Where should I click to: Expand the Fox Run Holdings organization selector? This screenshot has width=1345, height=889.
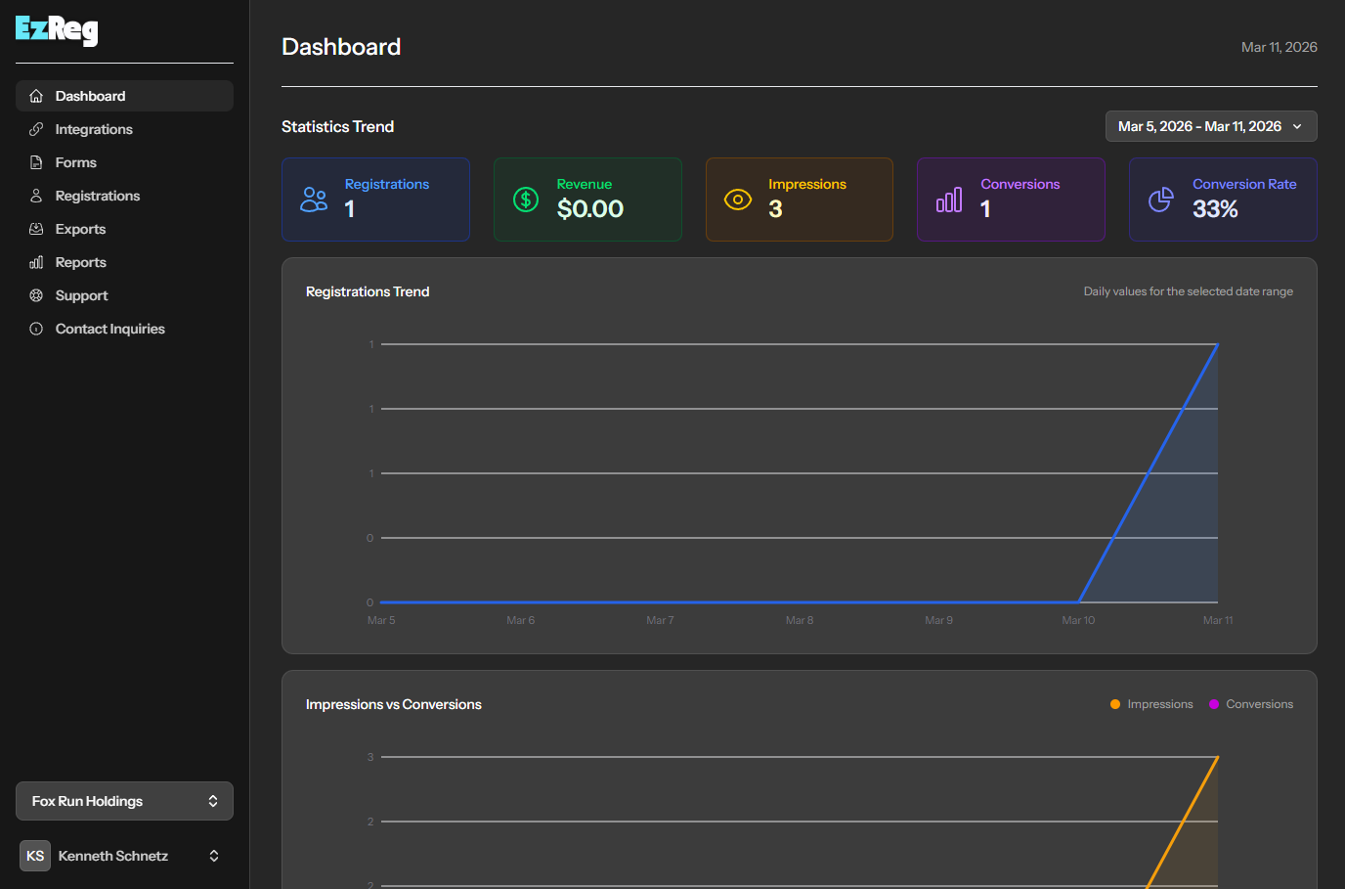(123, 801)
